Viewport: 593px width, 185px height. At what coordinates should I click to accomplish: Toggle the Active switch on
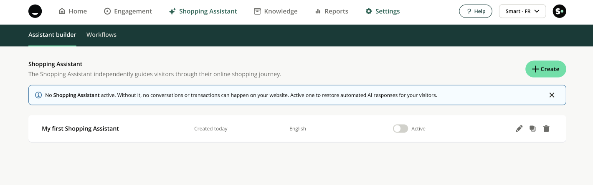pyautogui.click(x=400, y=129)
